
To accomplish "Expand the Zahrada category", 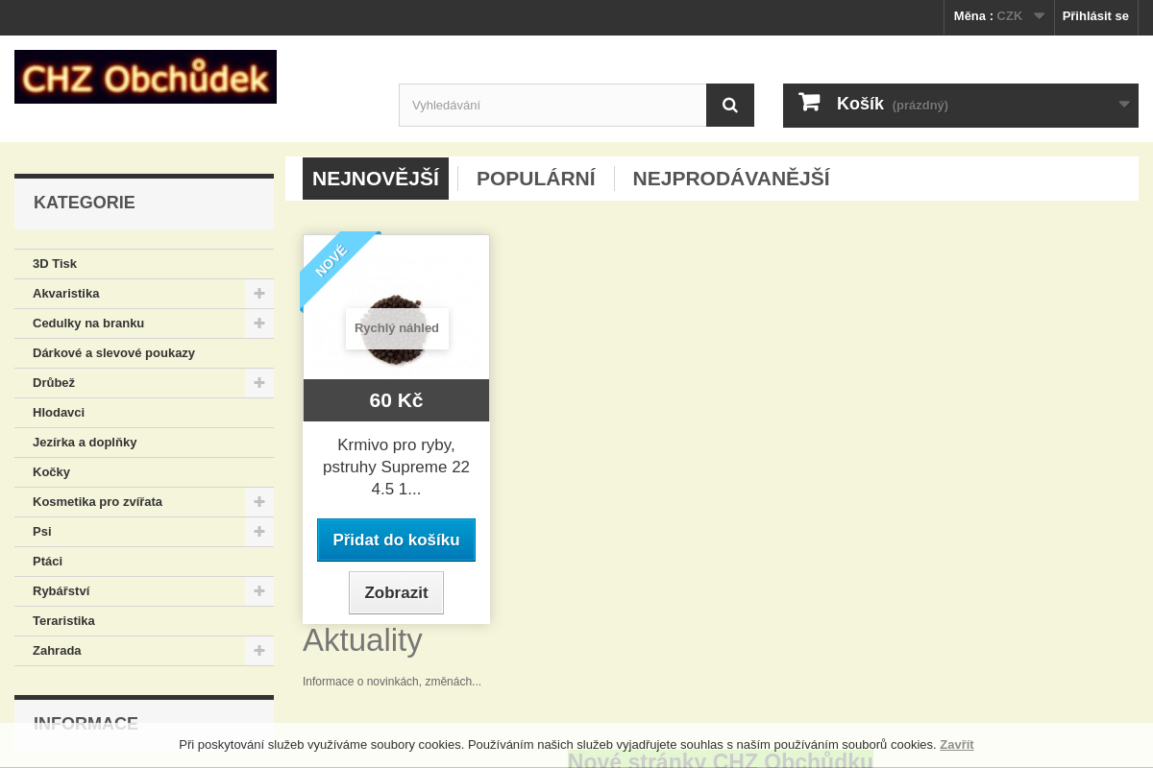I will [258, 651].
